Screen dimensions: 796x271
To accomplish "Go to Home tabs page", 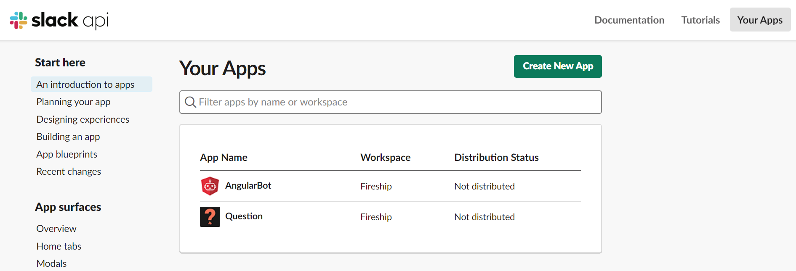I will coord(59,246).
